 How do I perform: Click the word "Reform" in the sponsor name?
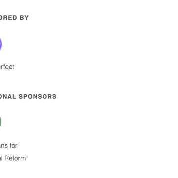(15, 158)
